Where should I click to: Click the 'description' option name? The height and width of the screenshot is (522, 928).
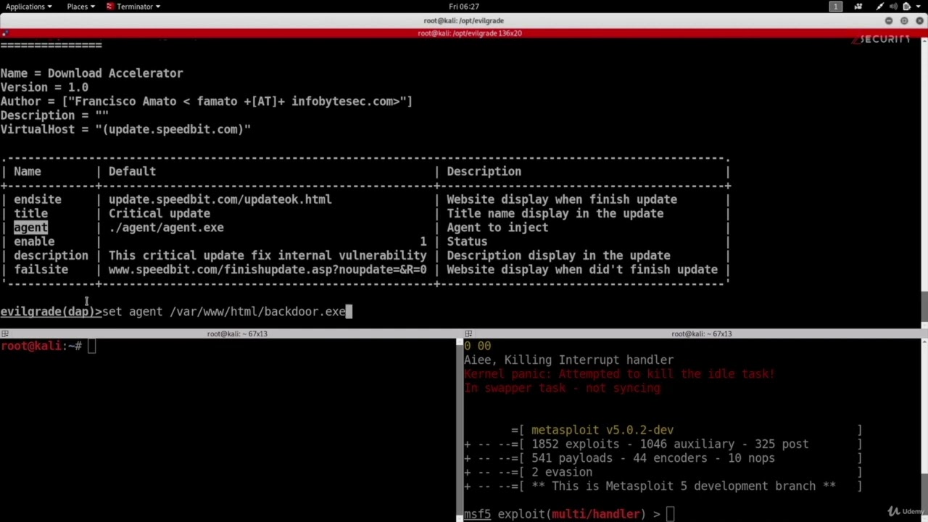click(x=51, y=255)
